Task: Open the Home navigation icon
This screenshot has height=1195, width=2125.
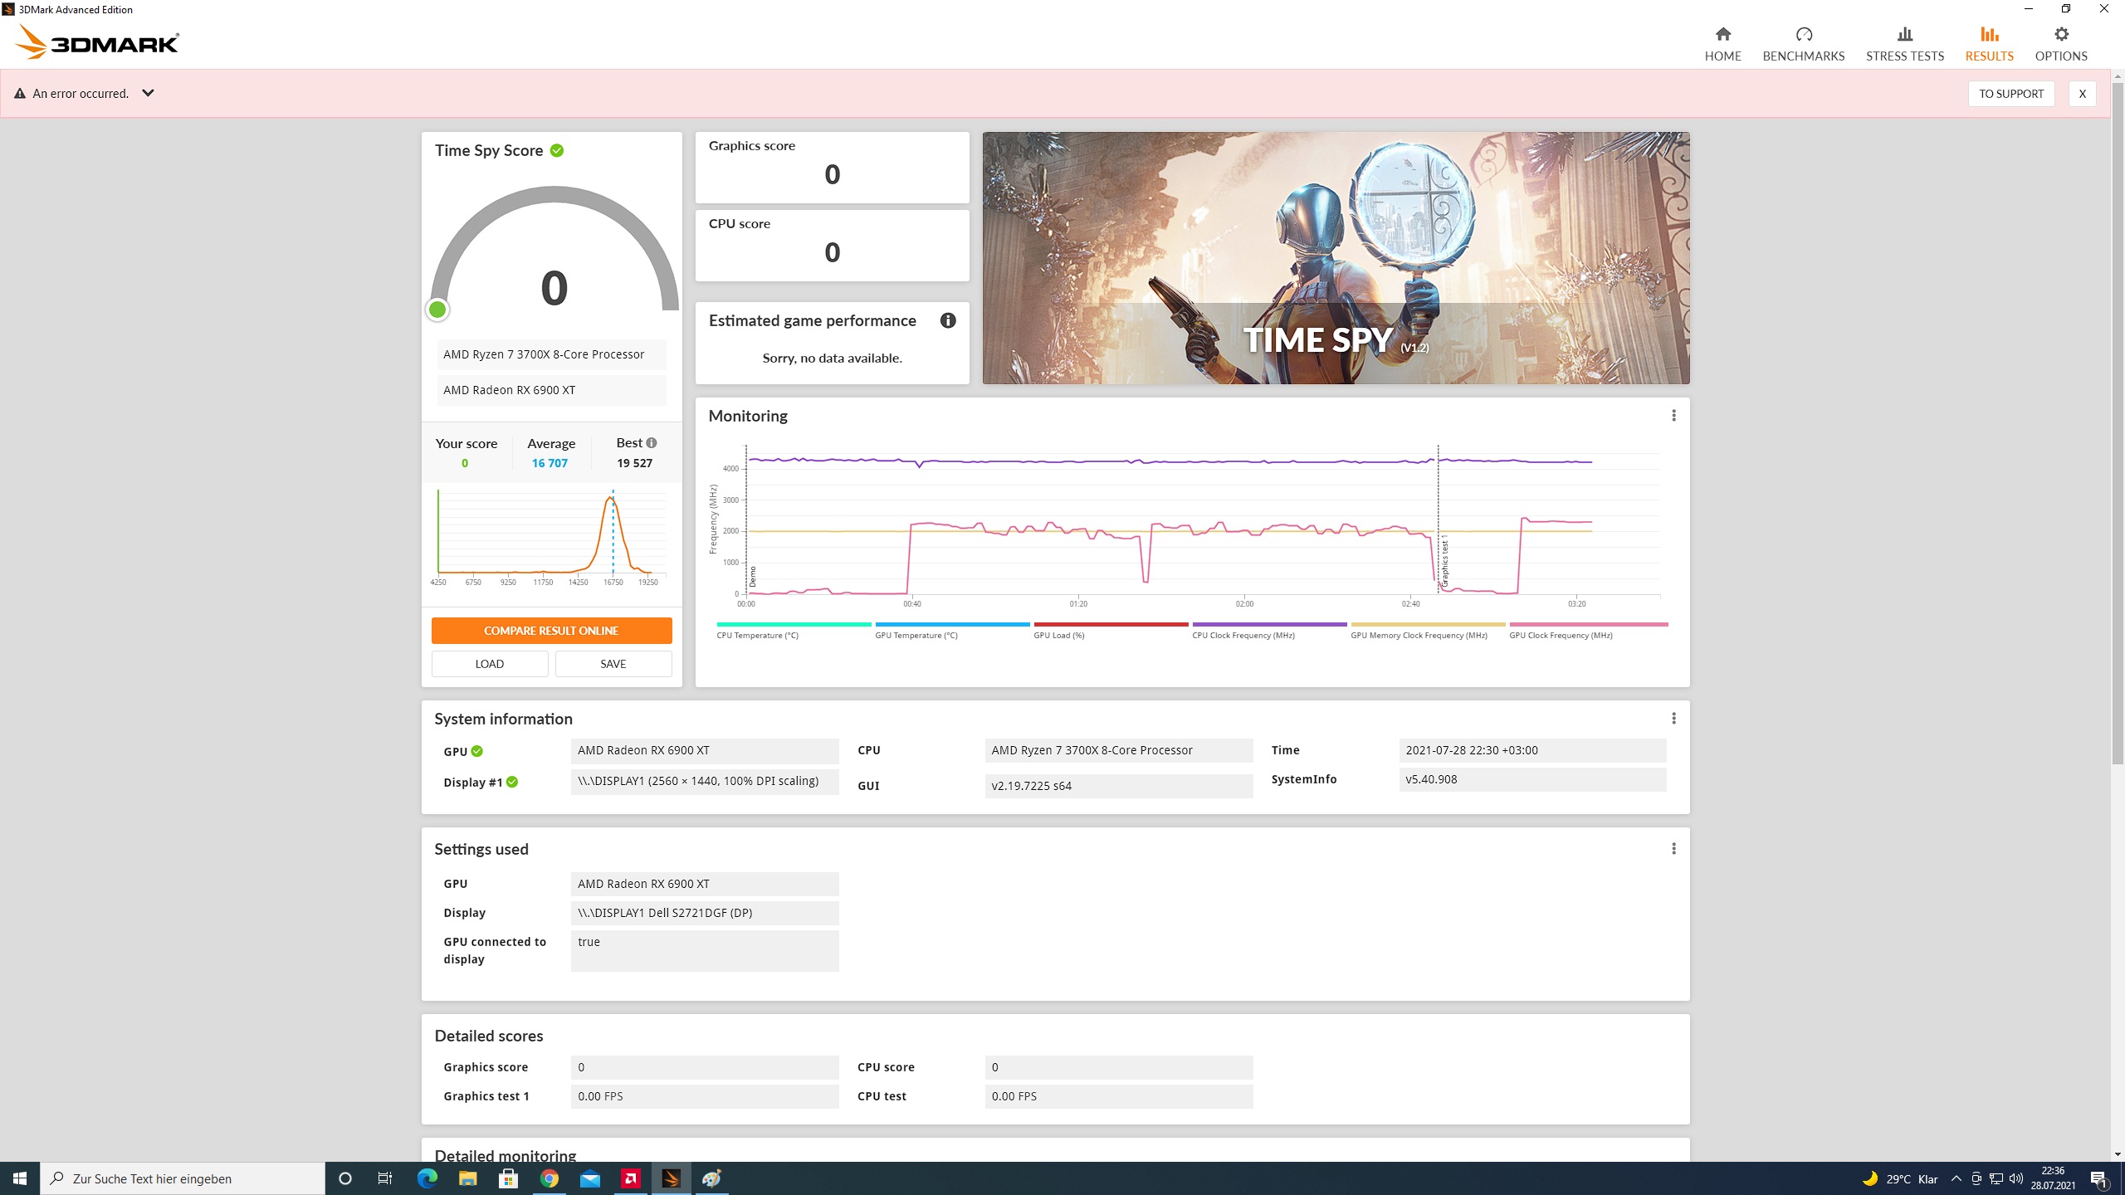Action: point(1722,35)
